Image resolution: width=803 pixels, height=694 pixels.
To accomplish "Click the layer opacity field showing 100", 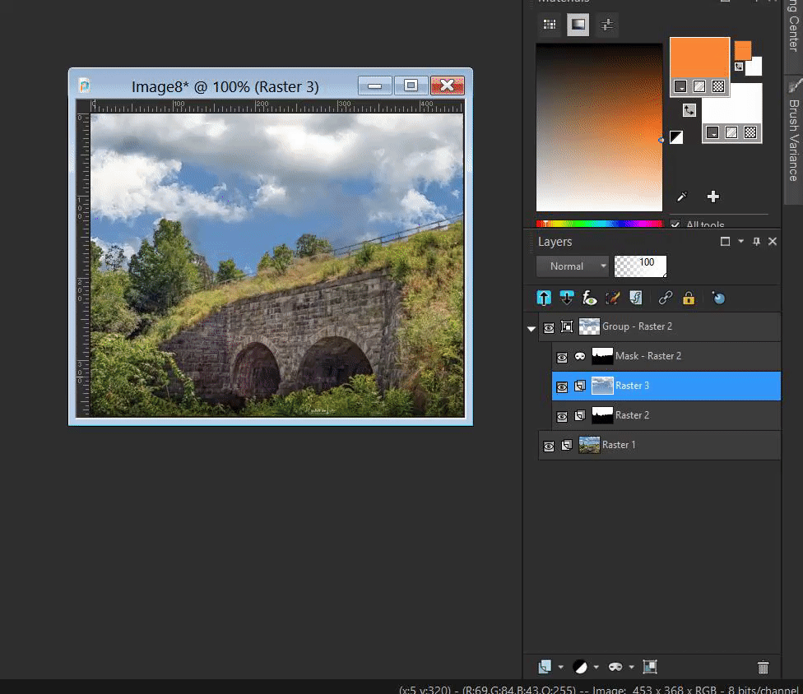I will coord(640,266).
